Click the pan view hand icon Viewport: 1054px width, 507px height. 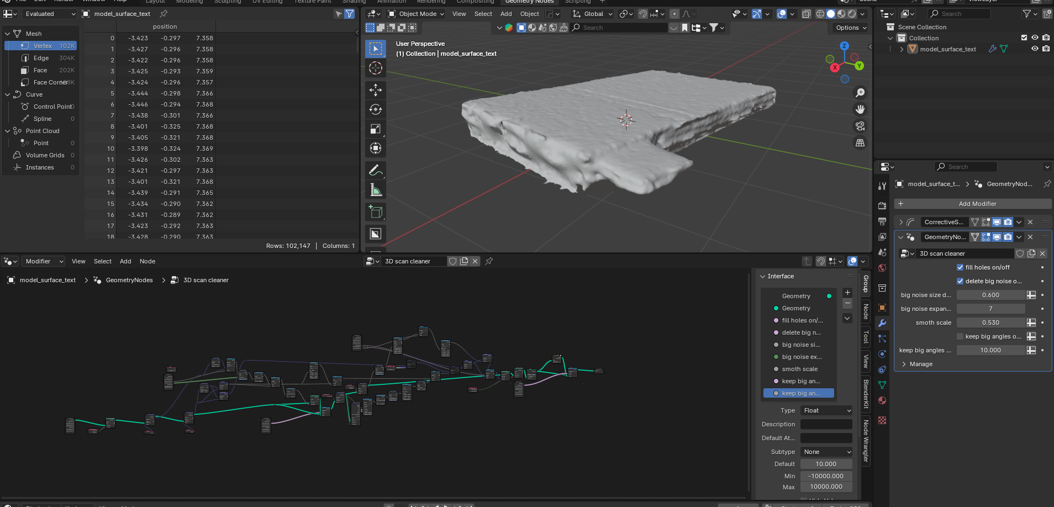click(x=860, y=109)
